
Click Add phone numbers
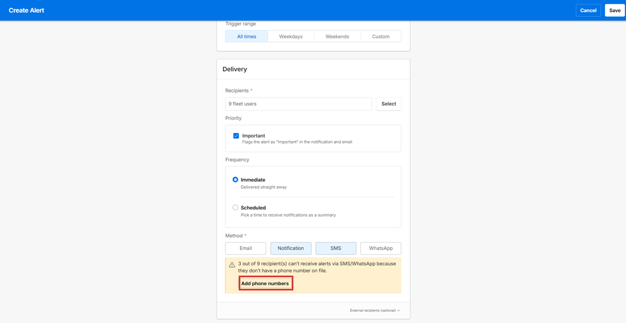265,283
